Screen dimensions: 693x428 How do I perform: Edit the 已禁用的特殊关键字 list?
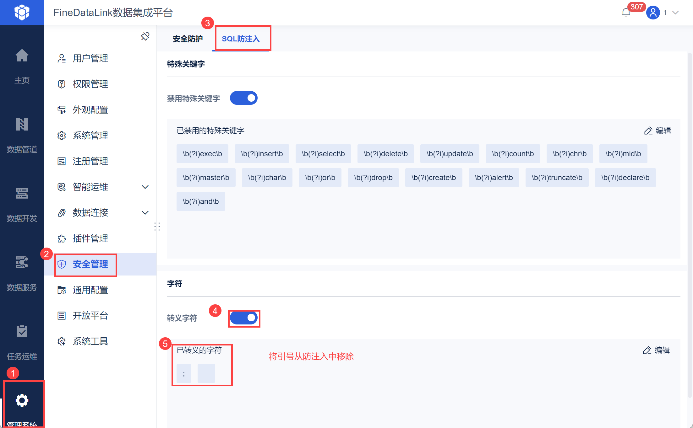click(657, 131)
